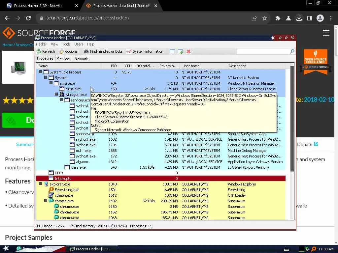Collapse the smss.exe tree node
This screenshot has height=253, width=338.
point(51,83)
